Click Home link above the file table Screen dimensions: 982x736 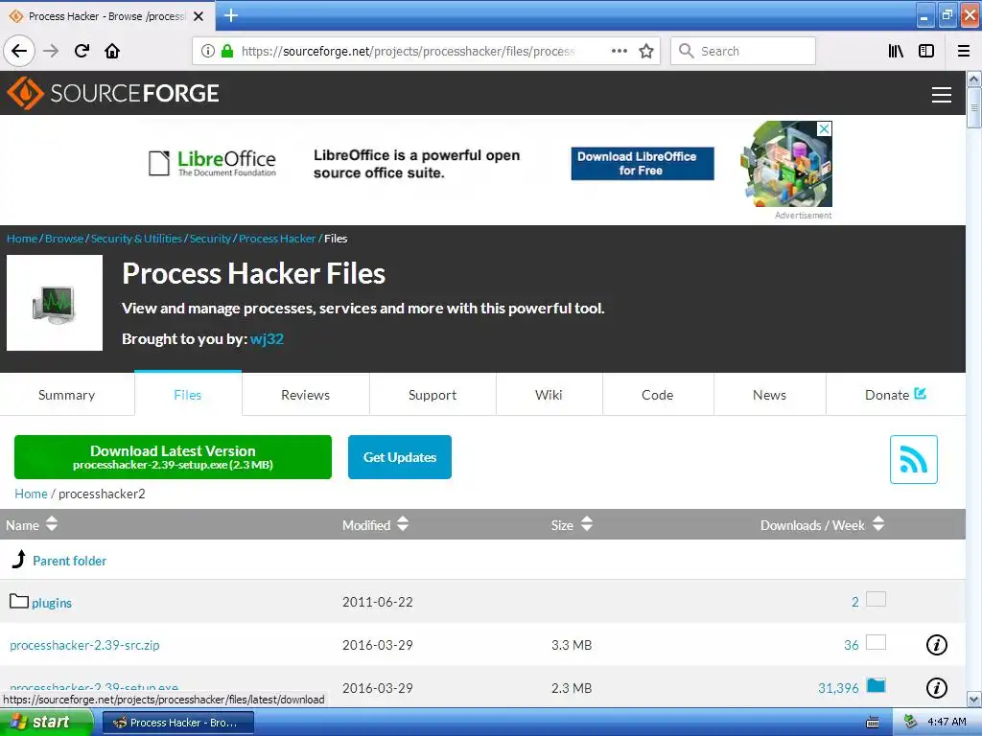point(31,494)
